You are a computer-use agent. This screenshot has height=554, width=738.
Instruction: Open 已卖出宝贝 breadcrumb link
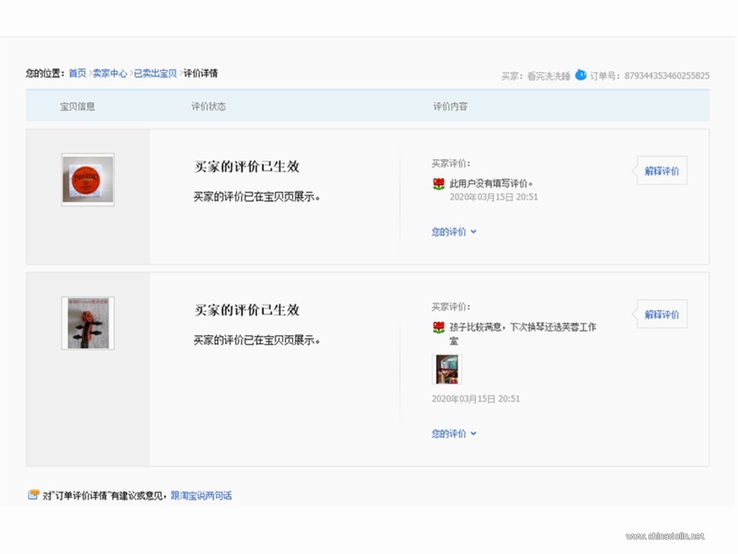[x=155, y=73]
